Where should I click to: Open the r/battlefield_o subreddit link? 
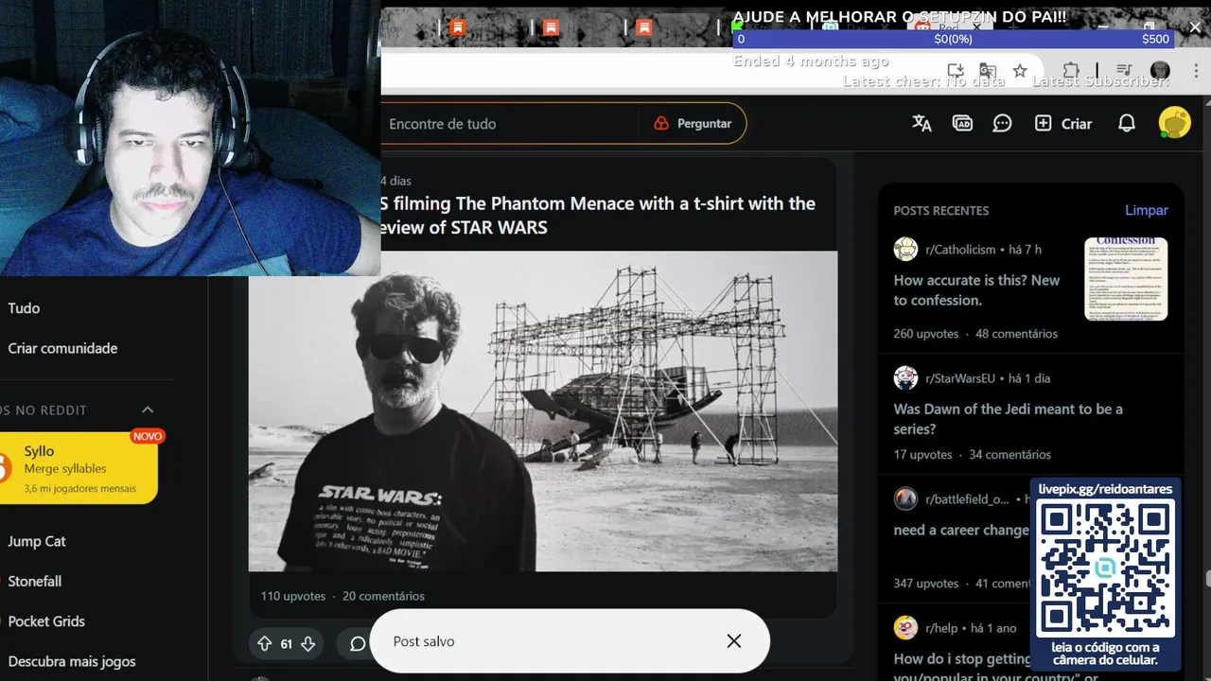[967, 498]
